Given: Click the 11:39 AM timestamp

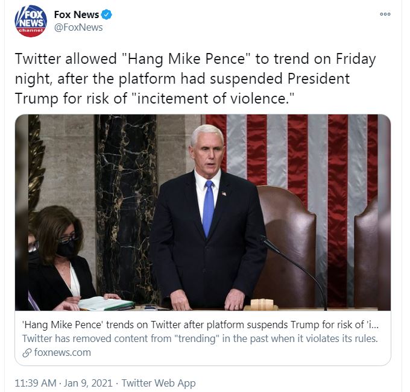Looking at the screenshot, I should [x=36, y=383].
